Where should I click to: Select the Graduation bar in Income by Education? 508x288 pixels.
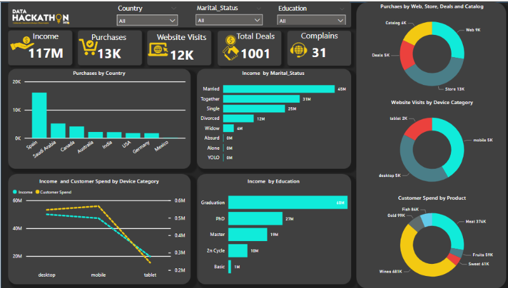point(287,202)
